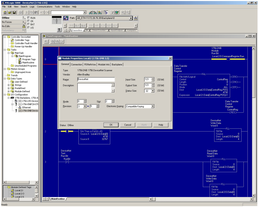Switch to the Backplane tab

(x=117, y=64)
